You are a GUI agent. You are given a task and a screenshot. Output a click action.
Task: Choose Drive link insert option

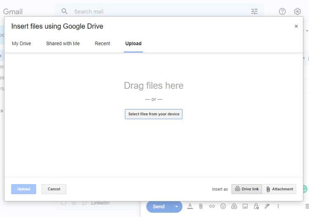[x=246, y=189]
